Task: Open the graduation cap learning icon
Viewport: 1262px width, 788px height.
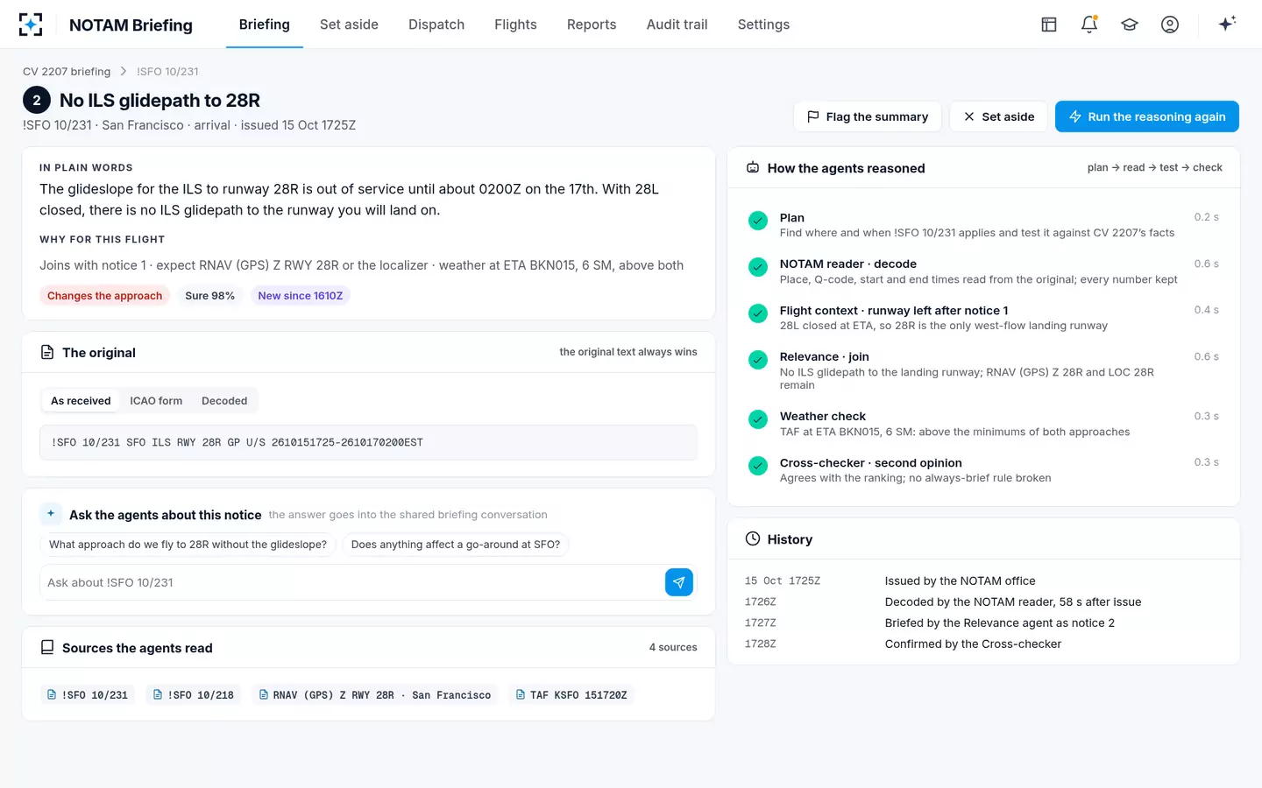Action: [1130, 25]
